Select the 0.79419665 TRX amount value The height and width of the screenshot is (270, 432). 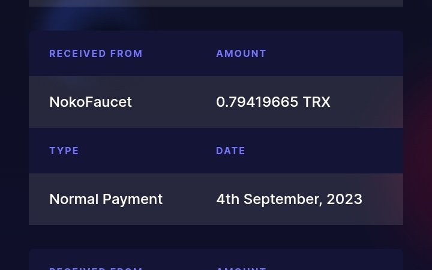pyautogui.click(x=273, y=102)
